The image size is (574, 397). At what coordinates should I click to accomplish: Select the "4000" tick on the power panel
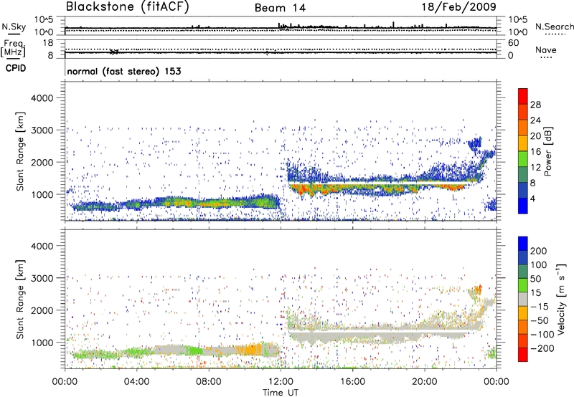(42, 98)
